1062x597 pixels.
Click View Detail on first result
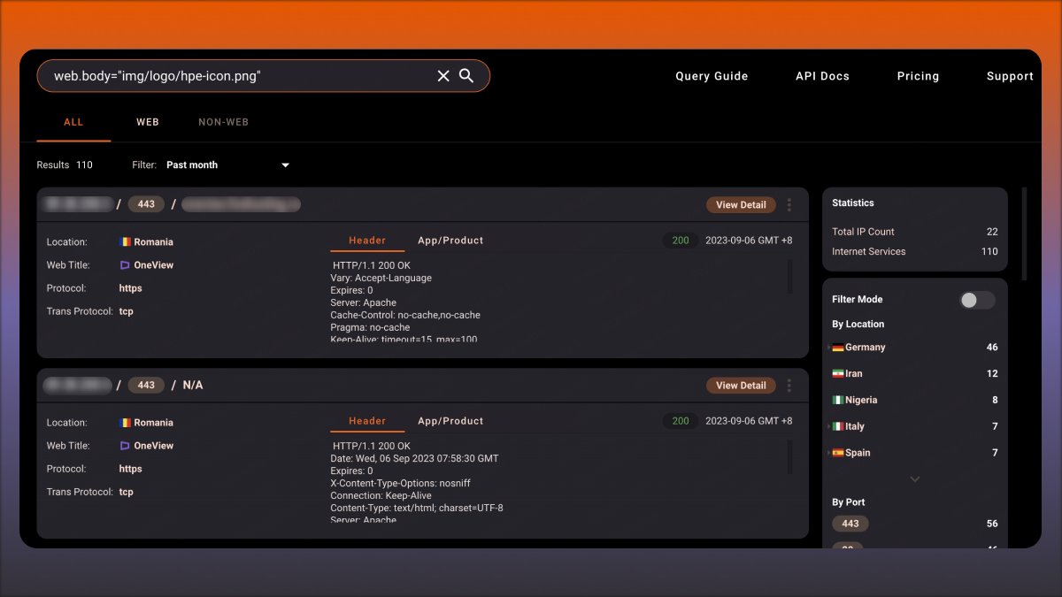[x=741, y=204]
